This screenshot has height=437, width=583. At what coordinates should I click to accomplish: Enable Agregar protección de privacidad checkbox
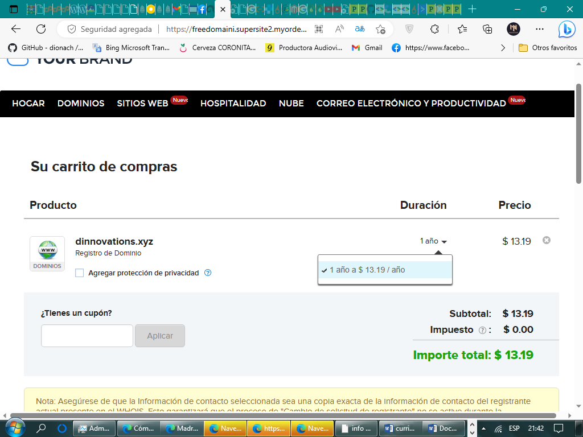80,273
